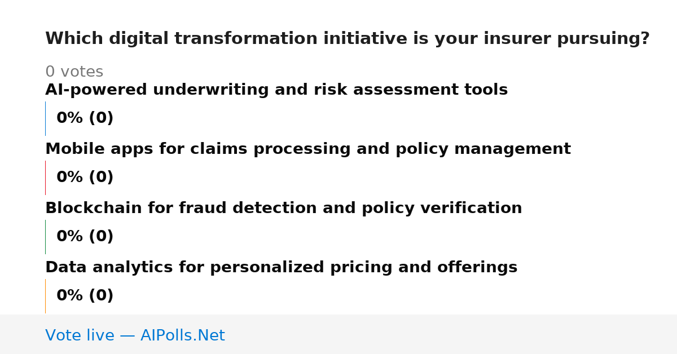Click the 0 votes total count
The image size is (677, 354).
(74, 72)
